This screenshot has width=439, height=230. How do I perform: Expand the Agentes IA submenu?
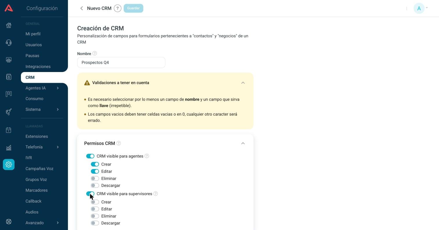(x=58, y=88)
